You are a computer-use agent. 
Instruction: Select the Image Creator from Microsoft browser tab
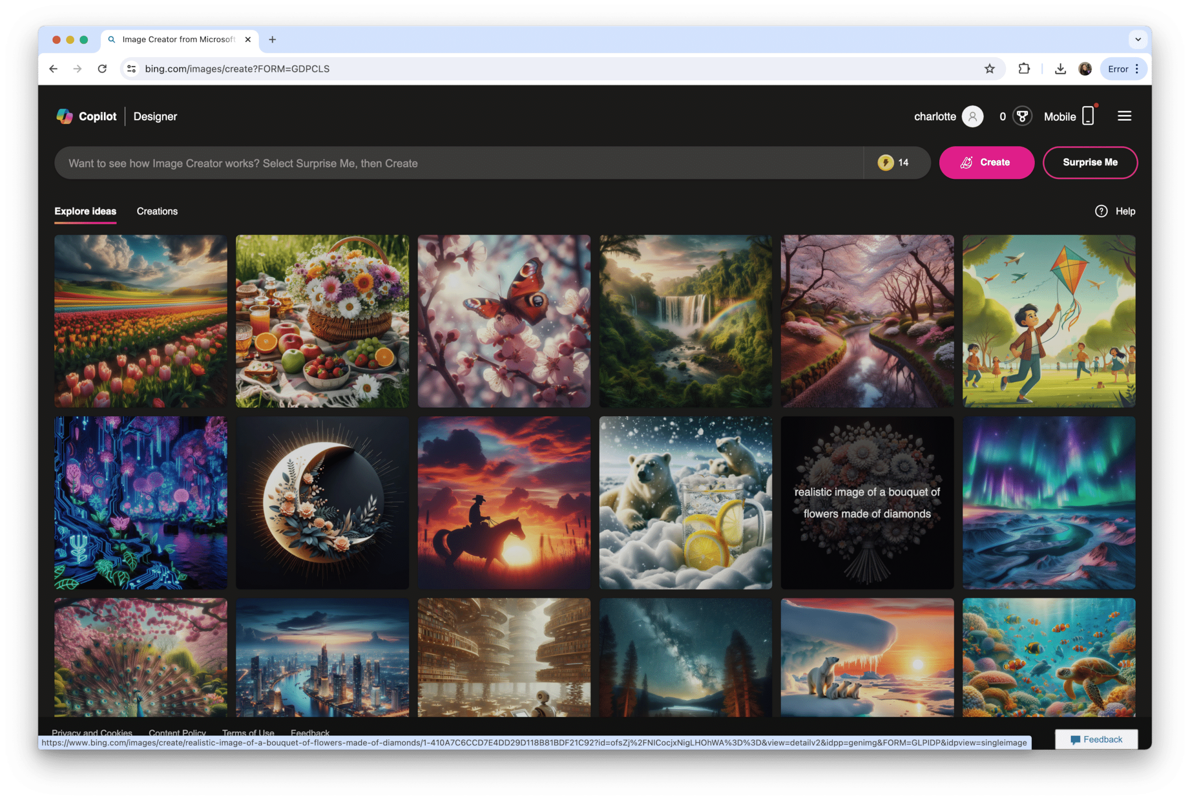pyautogui.click(x=180, y=40)
